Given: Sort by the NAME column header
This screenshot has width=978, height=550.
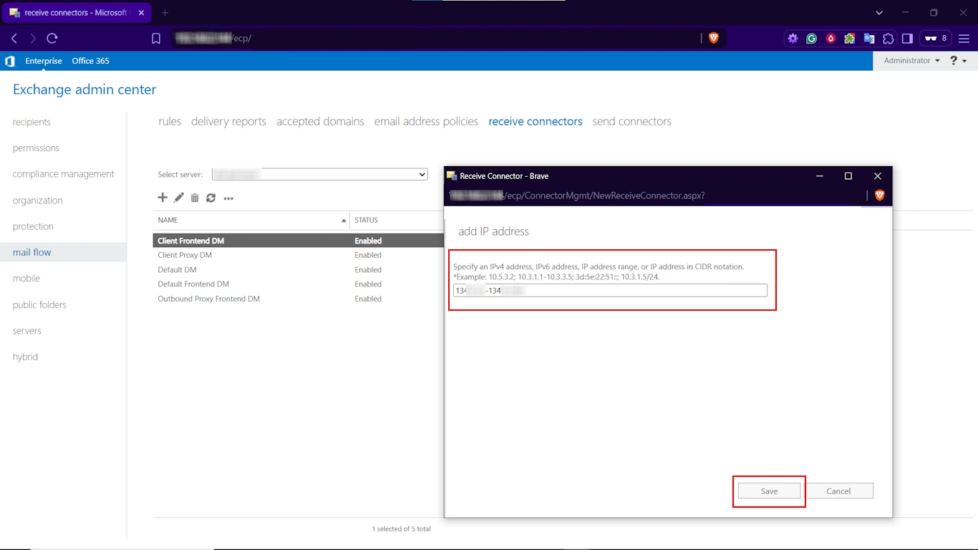Looking at the screenshot, I should point(251,220).
